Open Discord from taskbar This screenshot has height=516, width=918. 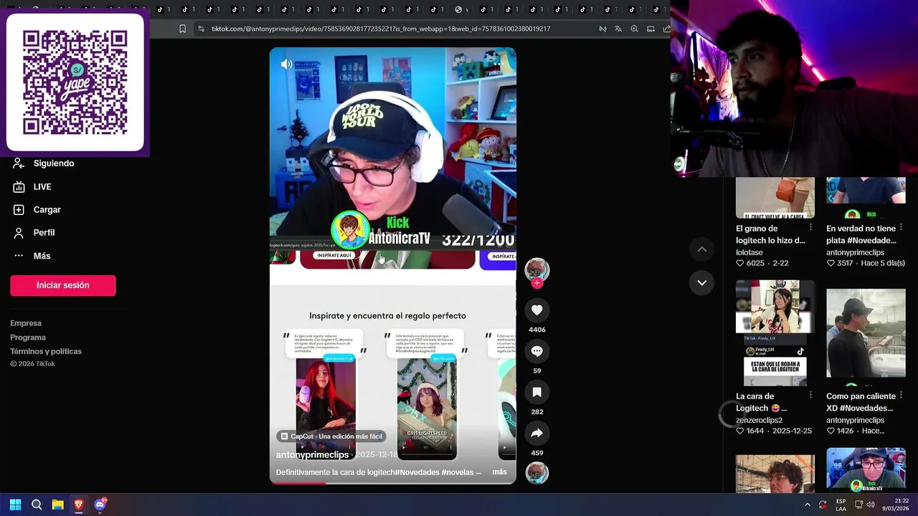100,505
